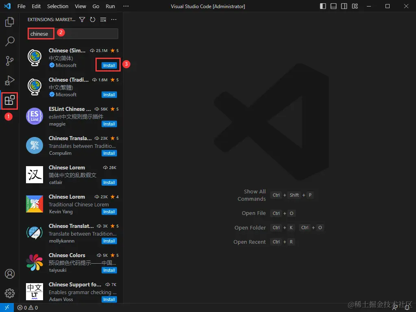Install Compulim Chinese Translation extension
This screenshot has width=416, height=312.
coord(109,153)
